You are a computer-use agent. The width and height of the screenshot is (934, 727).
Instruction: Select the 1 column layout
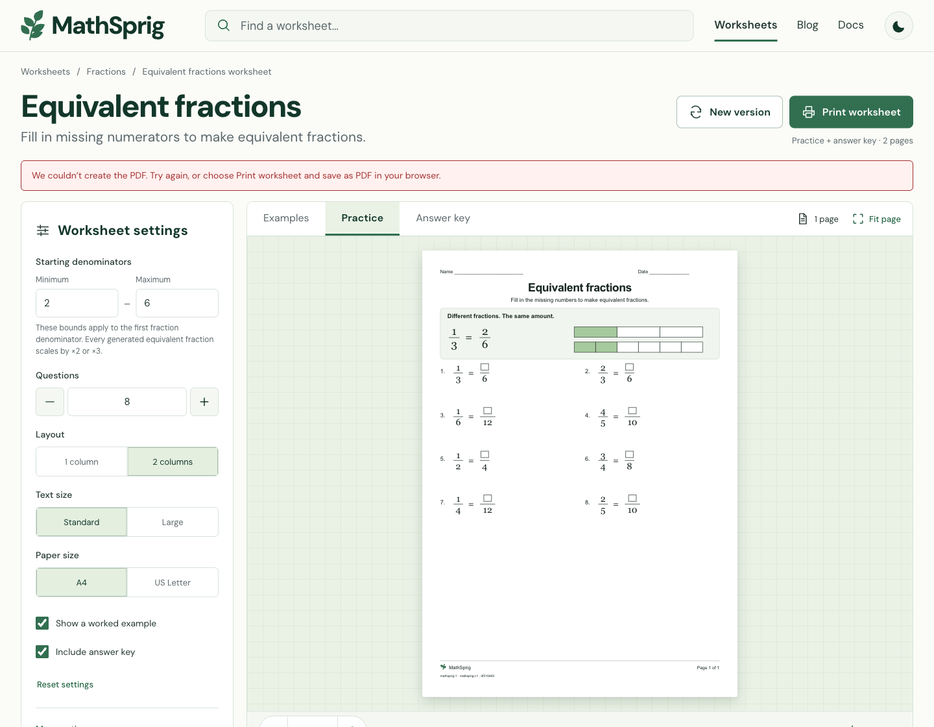[x=82, y=462]
